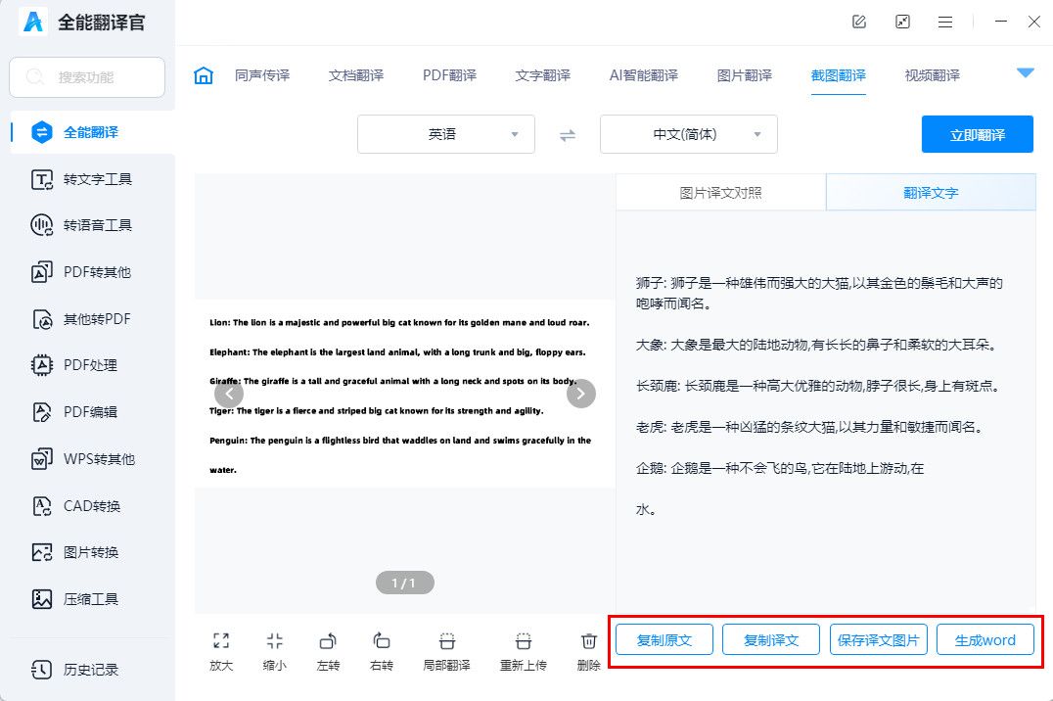Click the 立即翻译 translate button
Viewport: 1053px width, 701px height.
[977, 134]
